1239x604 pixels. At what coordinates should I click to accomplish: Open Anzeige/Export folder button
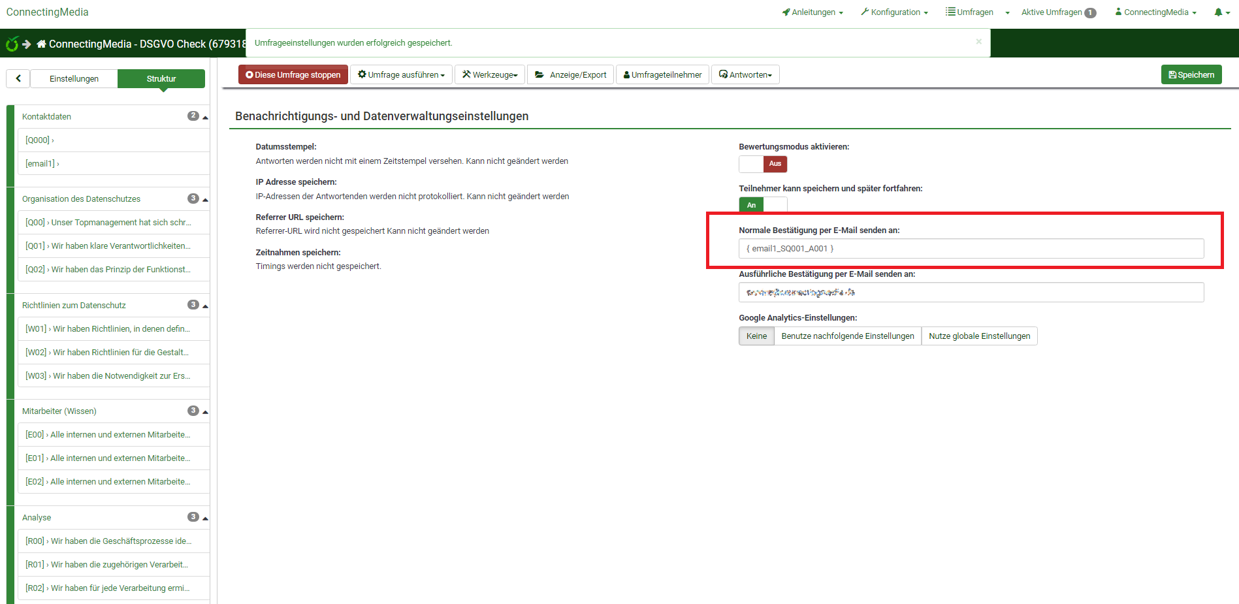pos(570,75)
